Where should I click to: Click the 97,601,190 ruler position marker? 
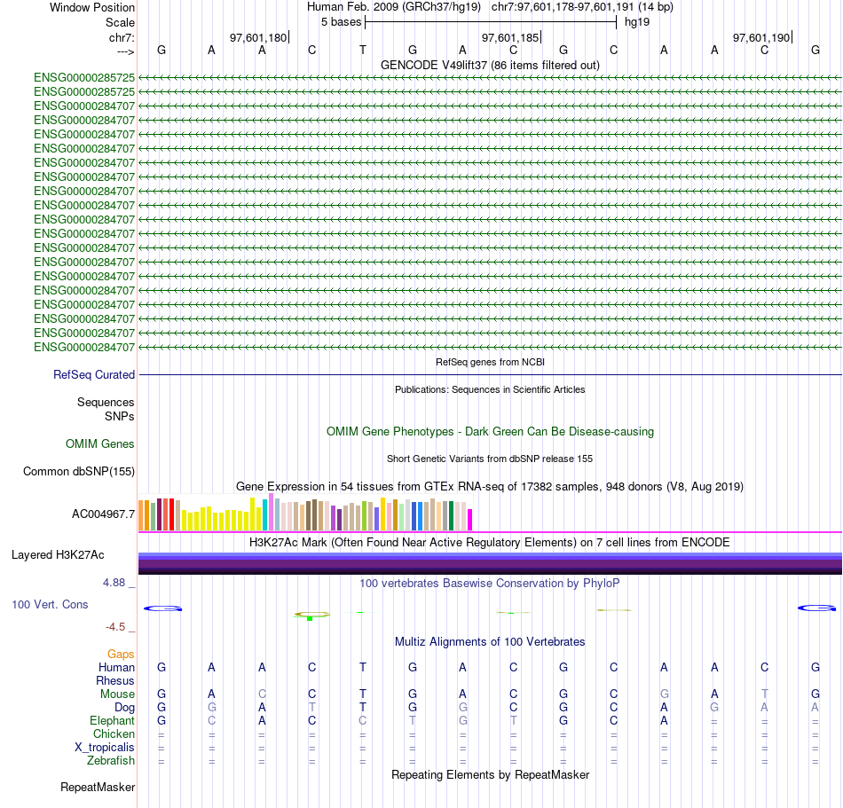point(762,37)
